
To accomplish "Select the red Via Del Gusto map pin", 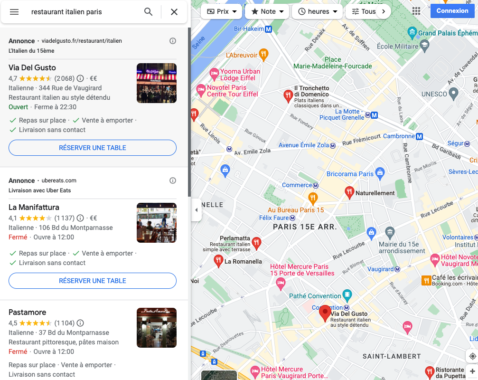I will [325, 313].
